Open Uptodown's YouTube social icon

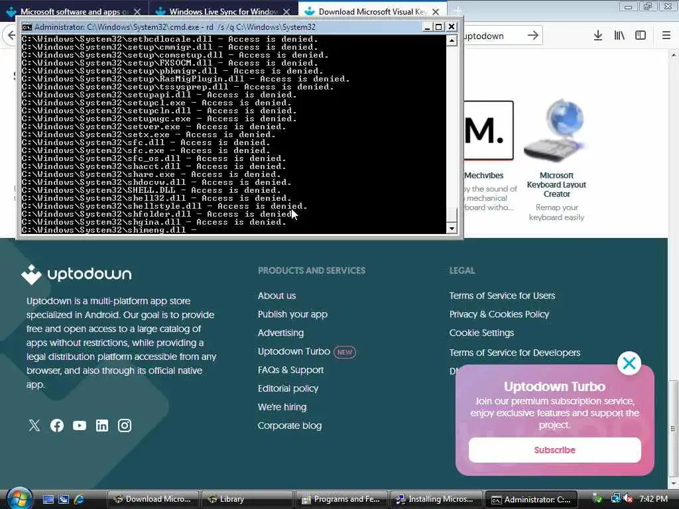tap(80, 425)
